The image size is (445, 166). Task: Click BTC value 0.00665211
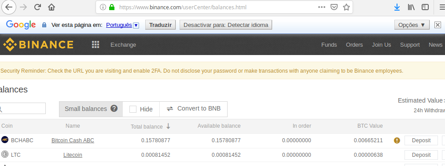click(x=368, y=140)
